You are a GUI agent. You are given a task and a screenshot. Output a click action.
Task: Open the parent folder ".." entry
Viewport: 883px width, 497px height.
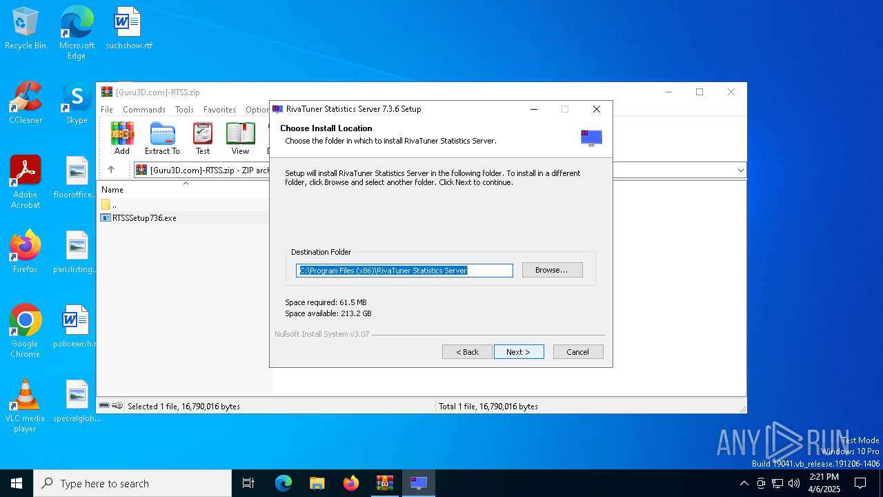(109, 204)
